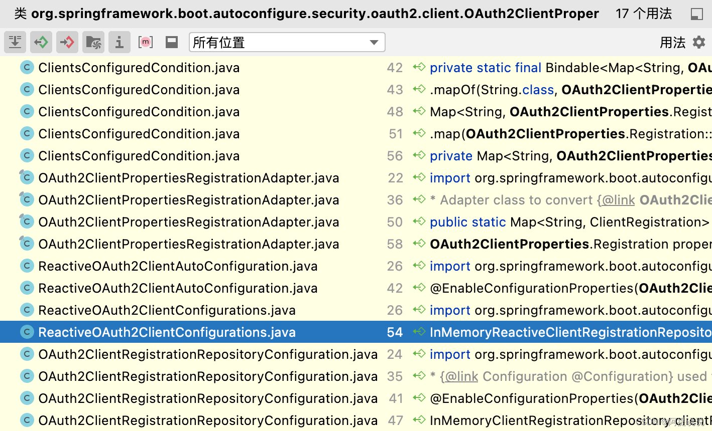
Task: Click the class icon beside ClientsConfiguredCondition.java
Action: coord(27,67)
